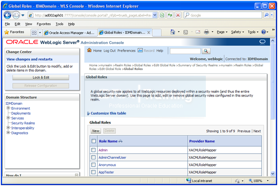Check the Anonymous role checkbox
This screenshot has height=186, width=278.
click(93, 165)
